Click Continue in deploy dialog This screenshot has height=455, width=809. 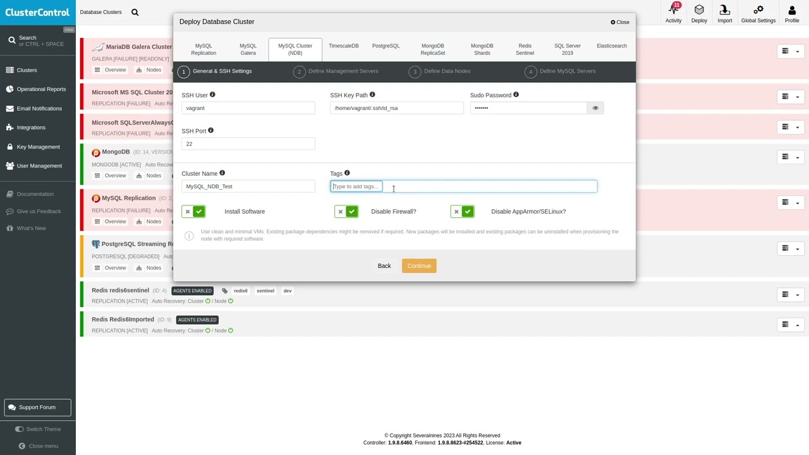[419, 266]
